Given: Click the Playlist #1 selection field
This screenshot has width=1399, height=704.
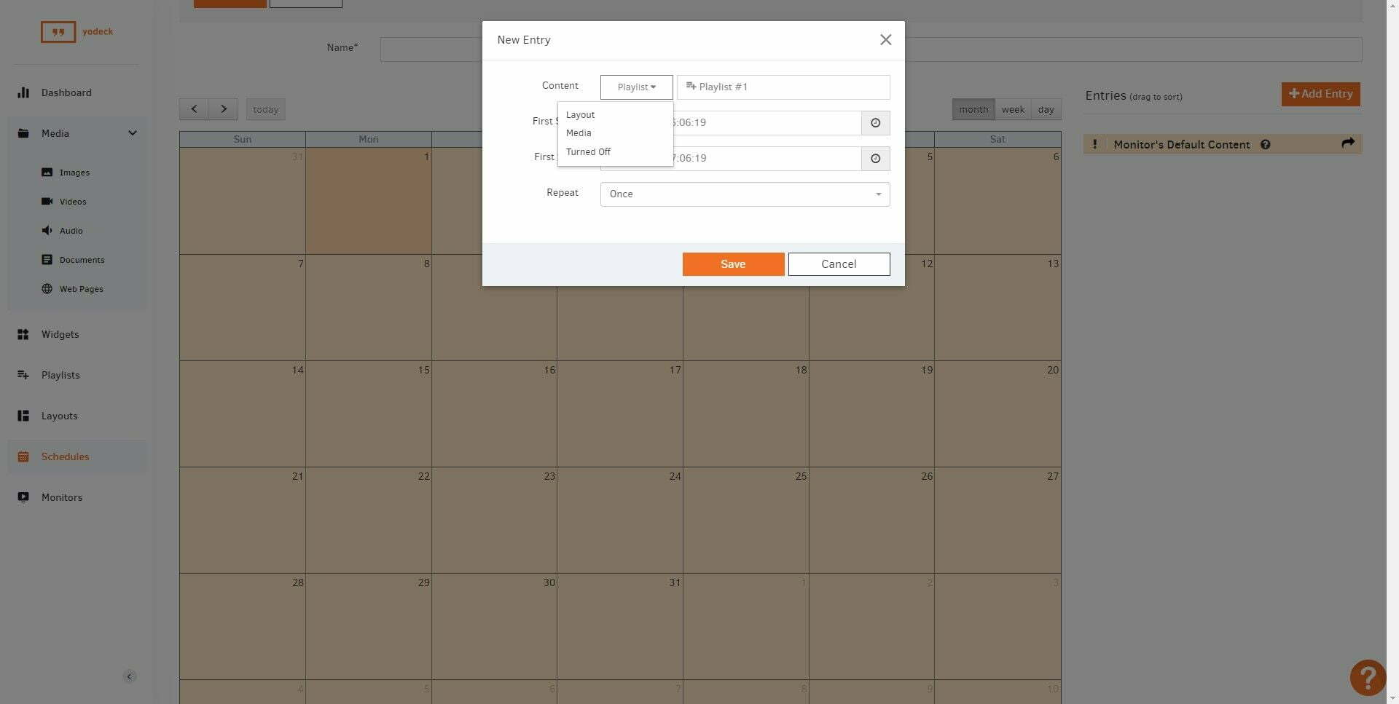Looking at the screenshot, I should tap(783, 87).
